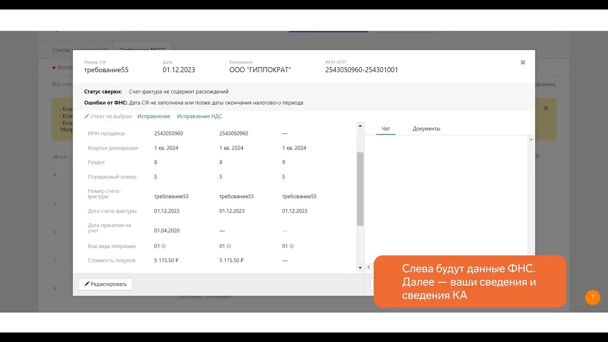Image resolution: width=608 pixels, height=342 pixels.
Task: Click the table's vertical scrollbar thumb
Action: 360,189
